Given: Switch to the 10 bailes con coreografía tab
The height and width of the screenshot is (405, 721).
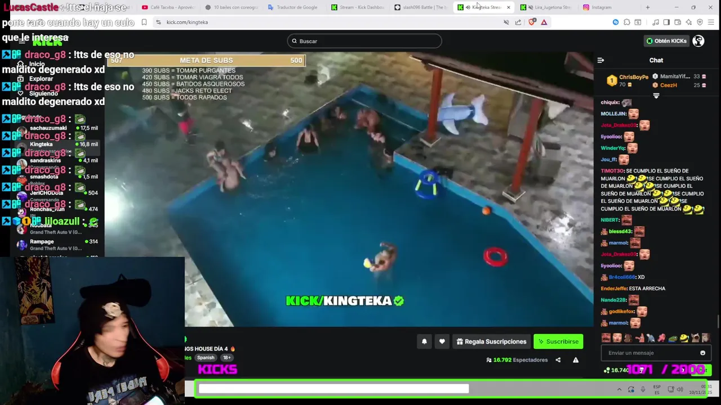Looking at the screenshot, I should (233, 7).
